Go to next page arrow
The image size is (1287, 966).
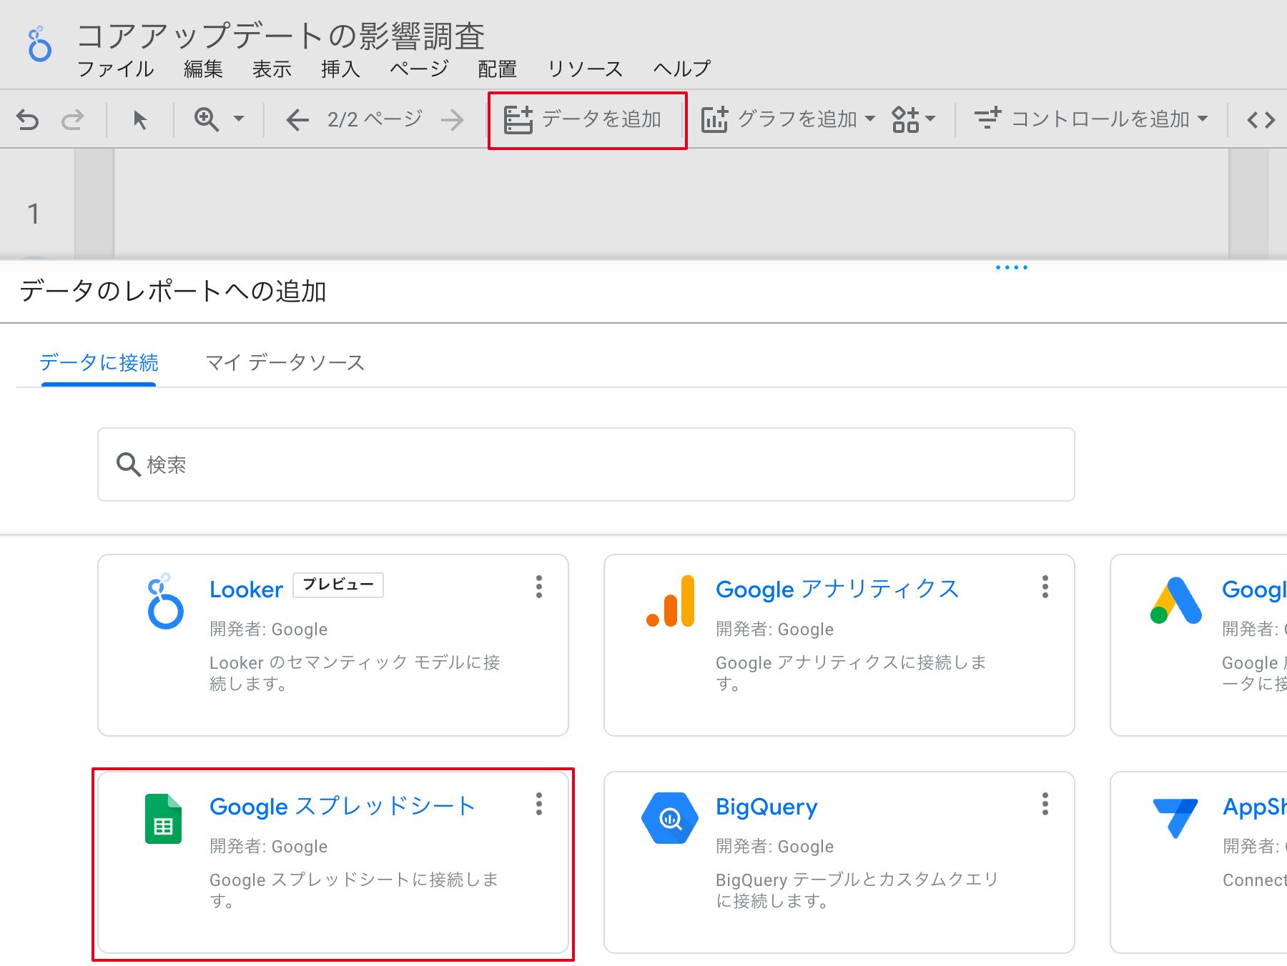pos(452,119)
